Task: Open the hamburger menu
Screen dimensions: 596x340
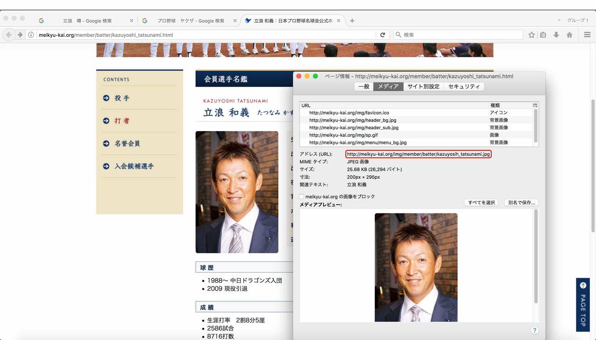Action: coord(587,35)
